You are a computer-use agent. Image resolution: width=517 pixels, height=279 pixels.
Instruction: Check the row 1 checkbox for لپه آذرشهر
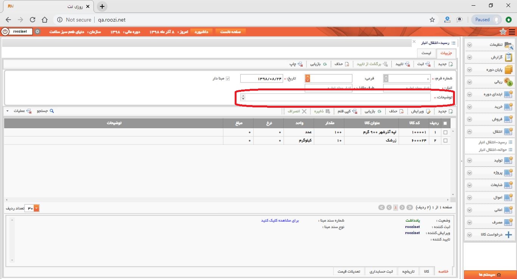(445, 133)
